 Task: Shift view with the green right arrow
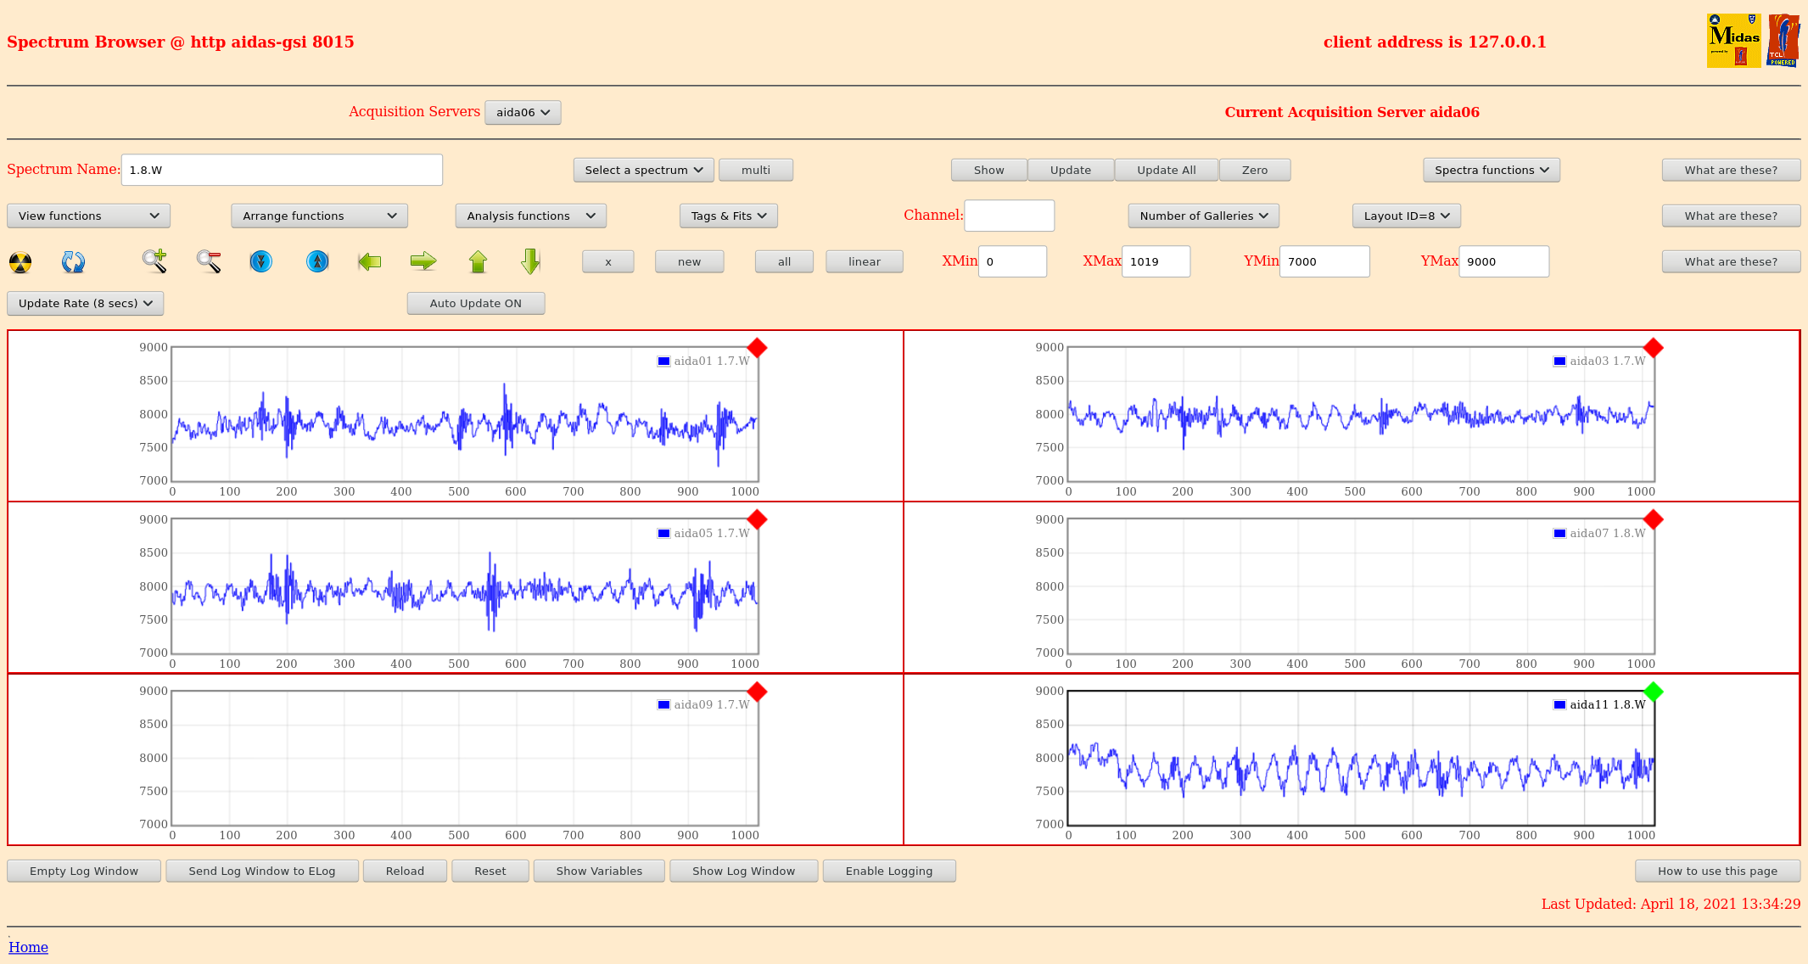pyautogui.click(x=423, y=261)
